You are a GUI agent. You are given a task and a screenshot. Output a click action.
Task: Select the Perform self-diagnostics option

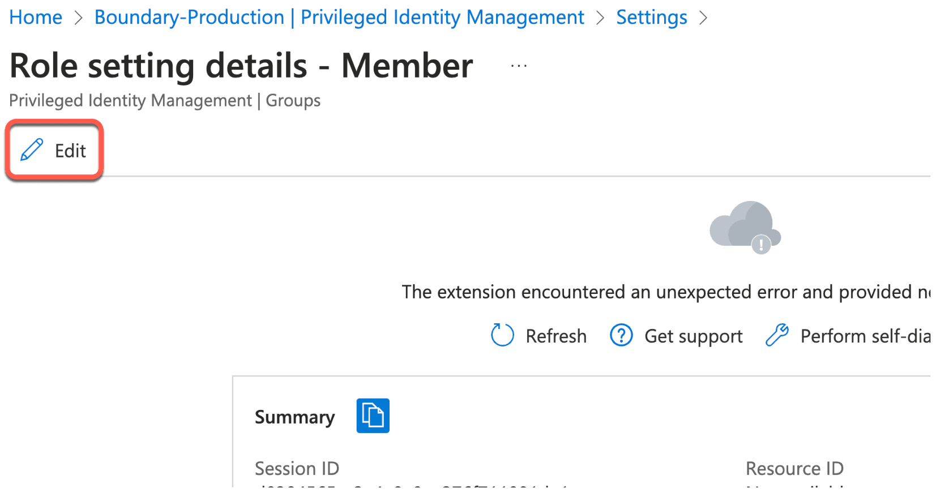865,336
